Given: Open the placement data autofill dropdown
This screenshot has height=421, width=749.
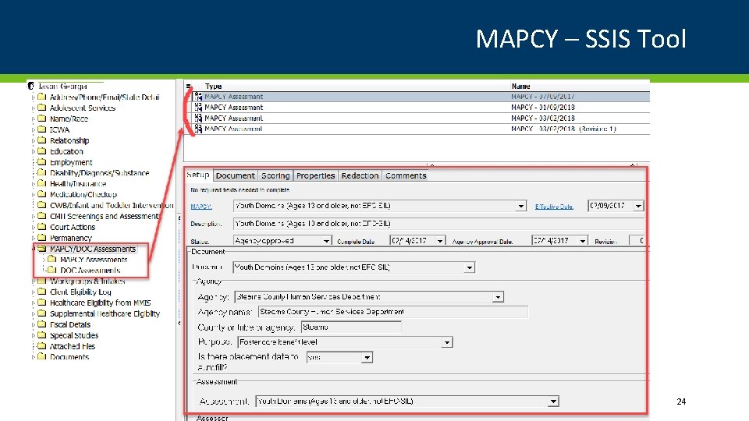Looking at the screenshot, I should click(x=367, y=358).
